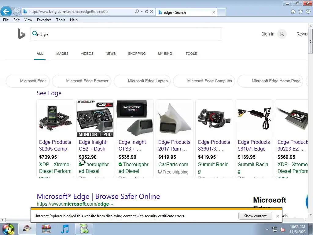Show hidden system tray icons arrow
This screenshot has width=313, height=235.
pyautogui.click(x=267, y=229)
